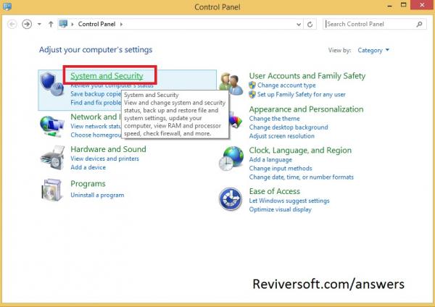Expand the arrow after Control Panel breadcrumb
The width and height of the screenshot is (435, 307).
[121, 24]
